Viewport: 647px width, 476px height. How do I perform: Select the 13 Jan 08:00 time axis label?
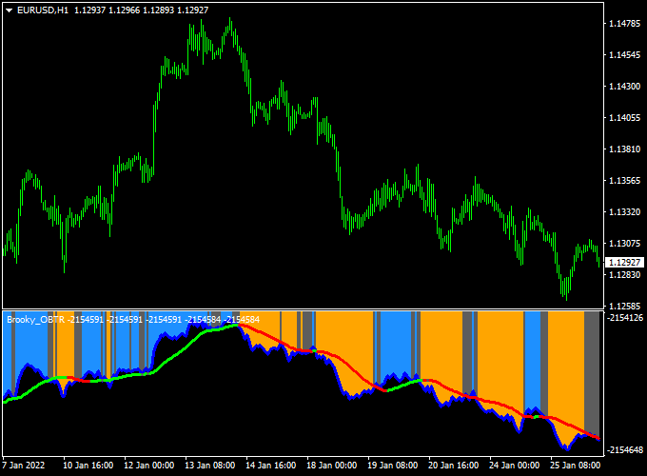(210, 466)
